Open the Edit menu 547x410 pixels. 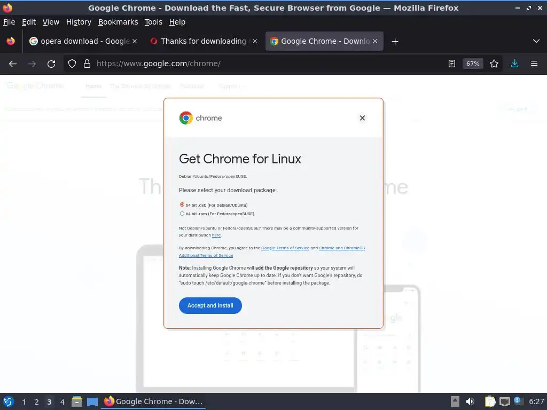(29, 22)
